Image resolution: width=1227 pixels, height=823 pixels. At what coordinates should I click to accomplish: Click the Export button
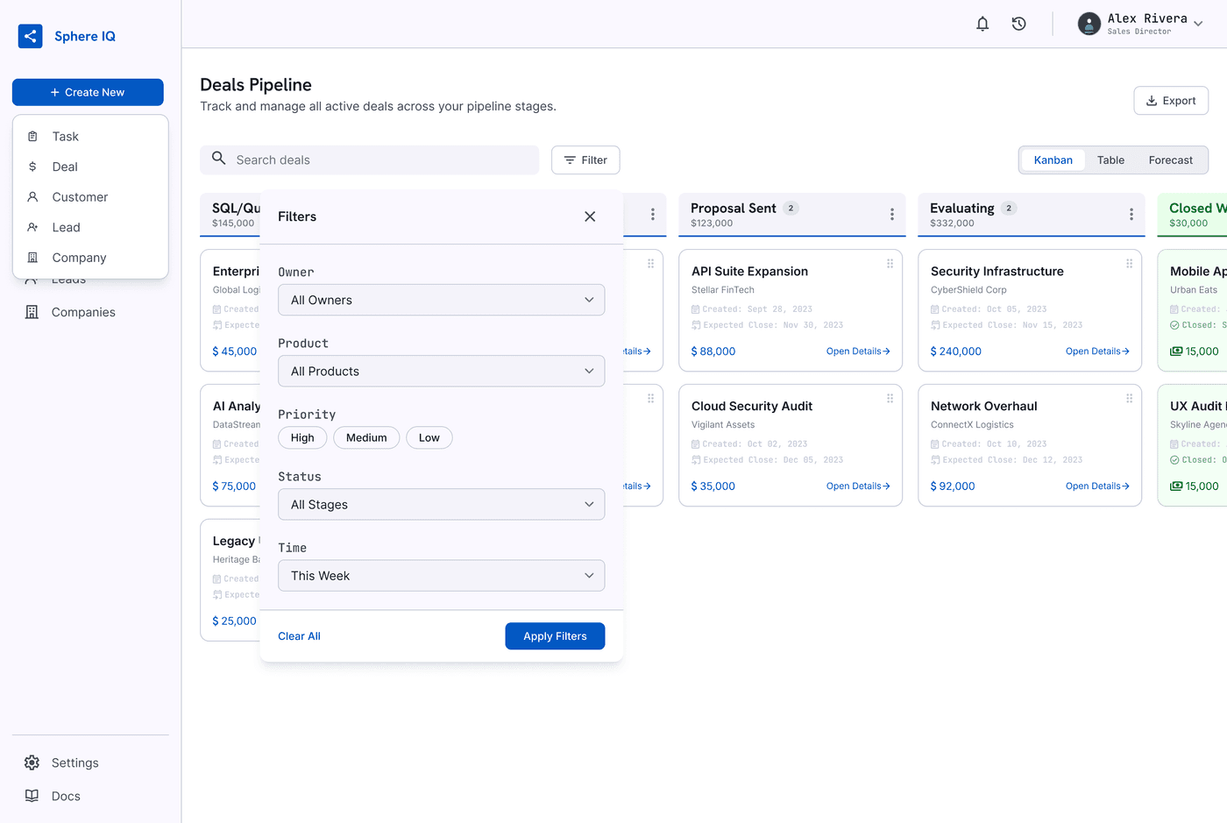(x=1171, y=101)
